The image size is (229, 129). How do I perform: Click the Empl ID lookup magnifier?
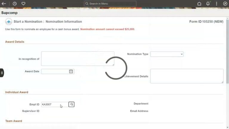72,105
